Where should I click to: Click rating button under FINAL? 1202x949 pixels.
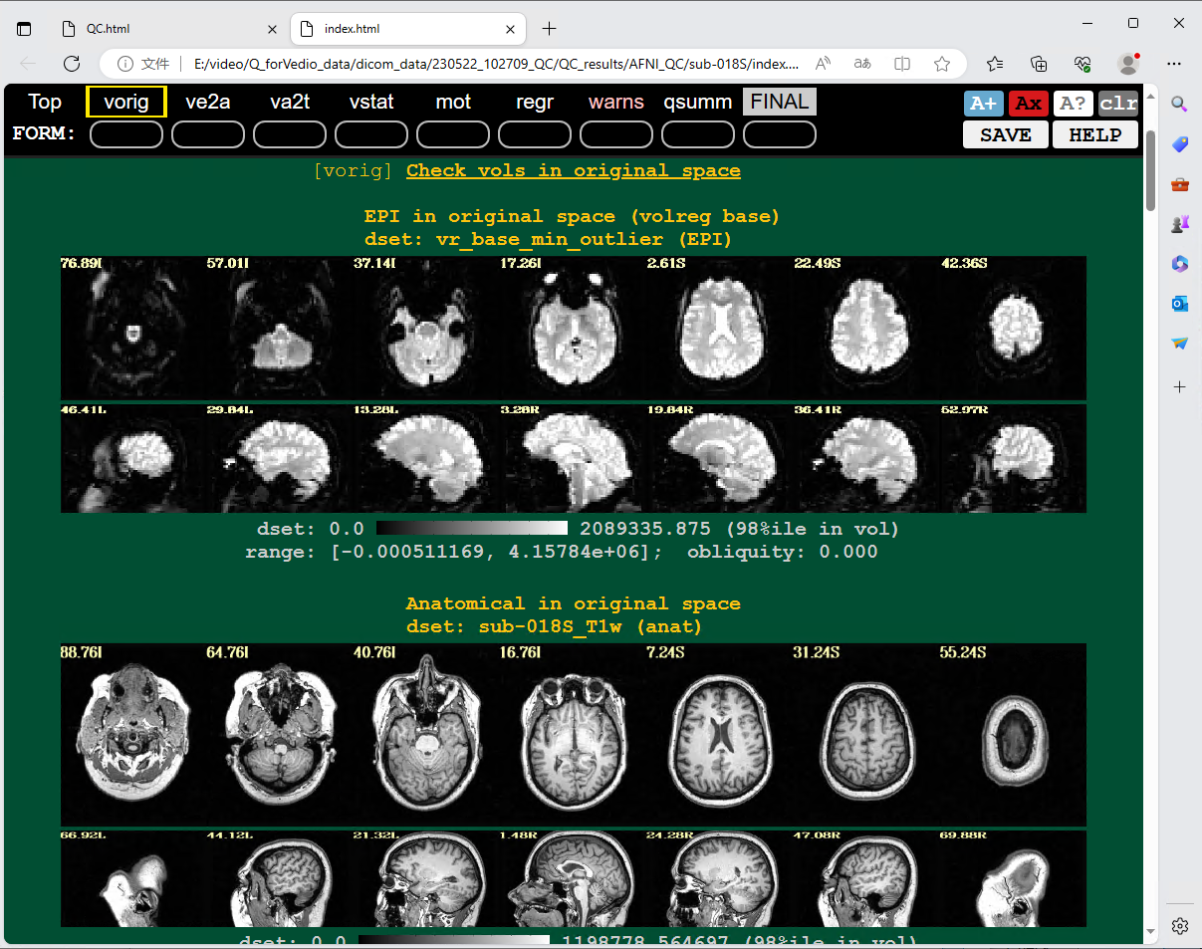coord(780,134)
